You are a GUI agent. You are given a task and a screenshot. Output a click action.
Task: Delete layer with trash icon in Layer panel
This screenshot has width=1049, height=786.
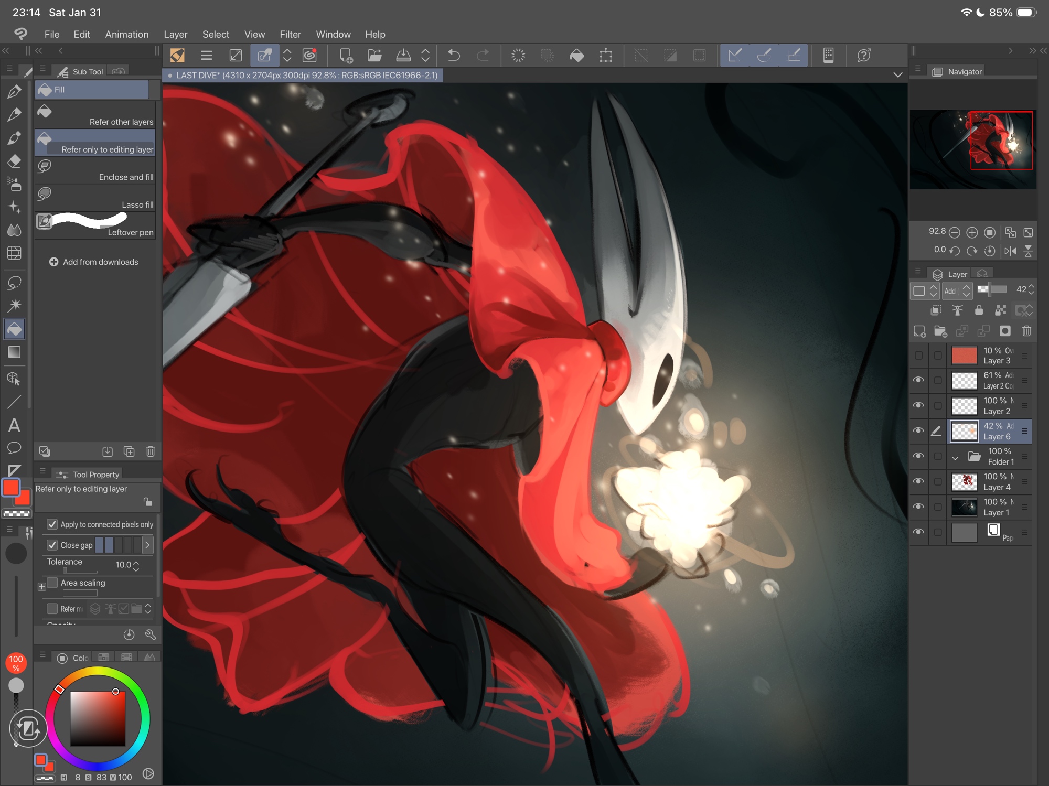pos(1026,331)
